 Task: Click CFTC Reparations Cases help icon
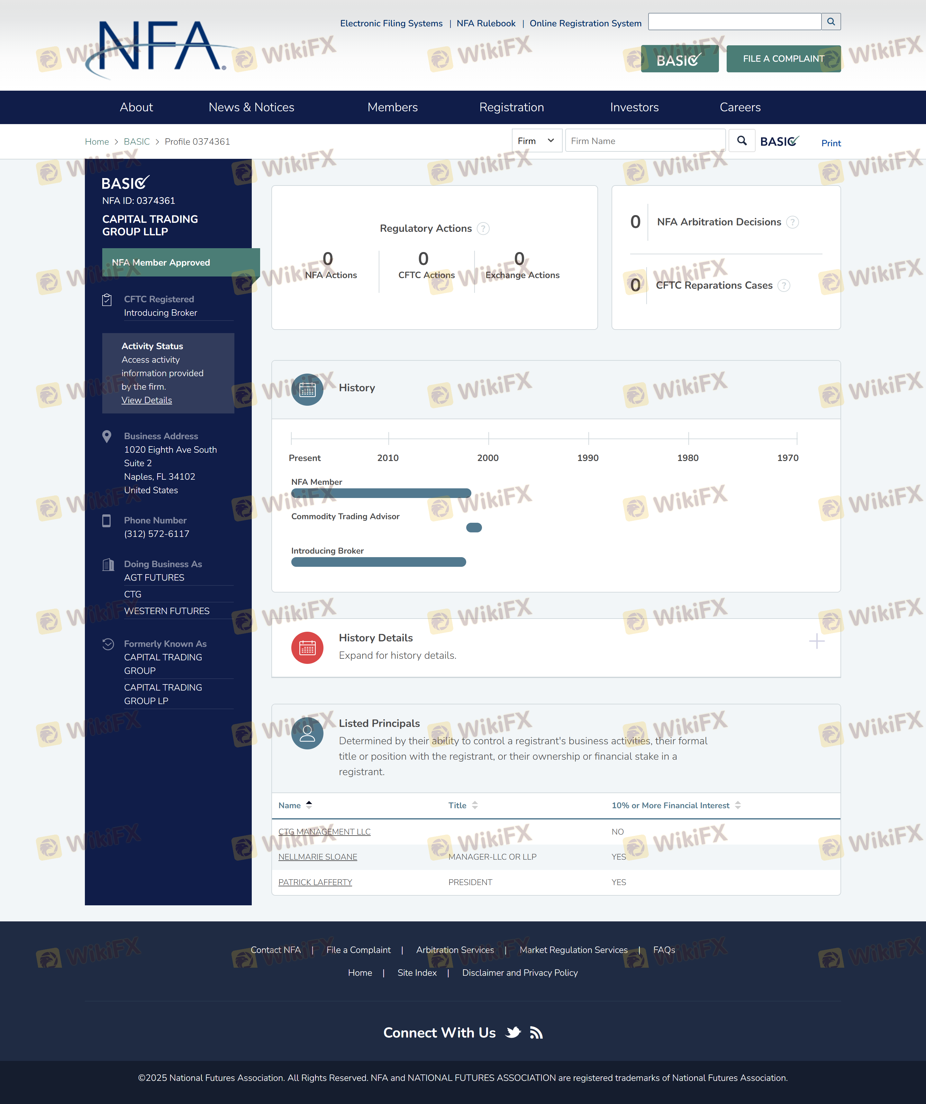tap(784, 285)
